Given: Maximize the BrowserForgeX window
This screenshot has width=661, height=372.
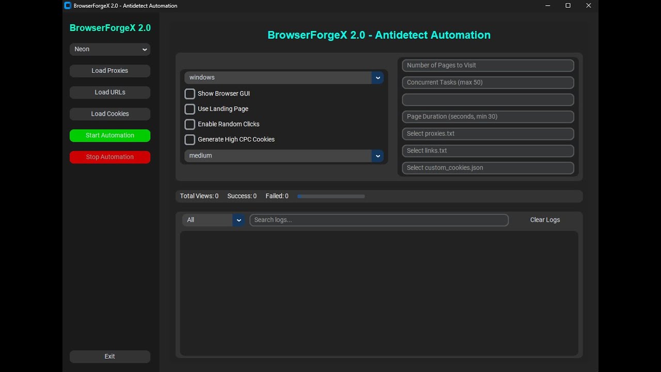Looking at the screenshot, I should [x=568, y=6].
